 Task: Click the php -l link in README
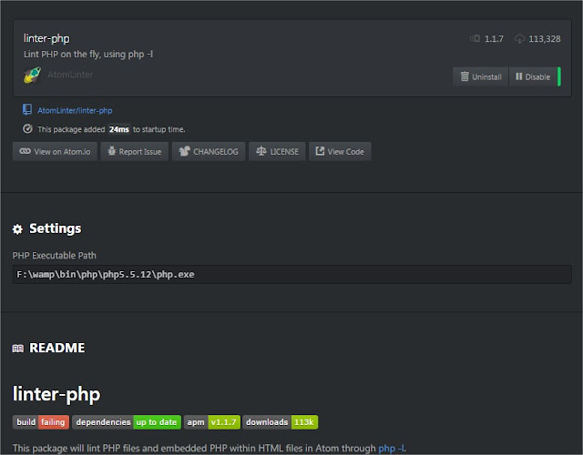coord(392,449)
